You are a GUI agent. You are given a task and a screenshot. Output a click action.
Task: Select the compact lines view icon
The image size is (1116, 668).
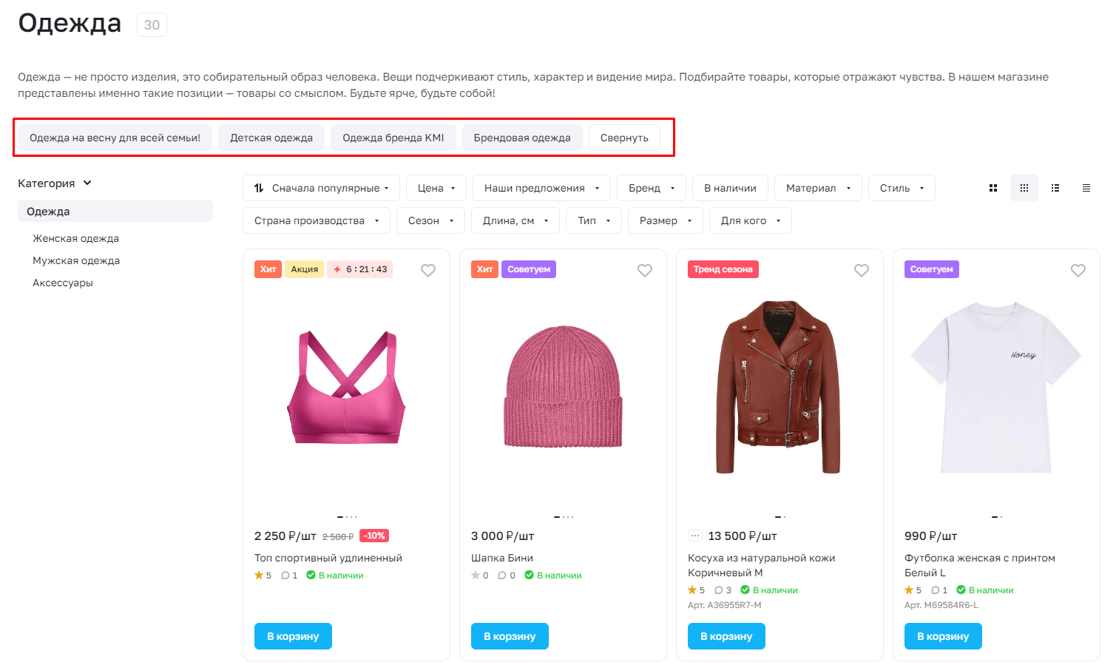click(1086, 188)
